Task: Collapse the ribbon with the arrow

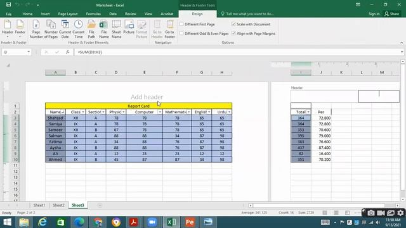Action: click(x=402, y=42)
